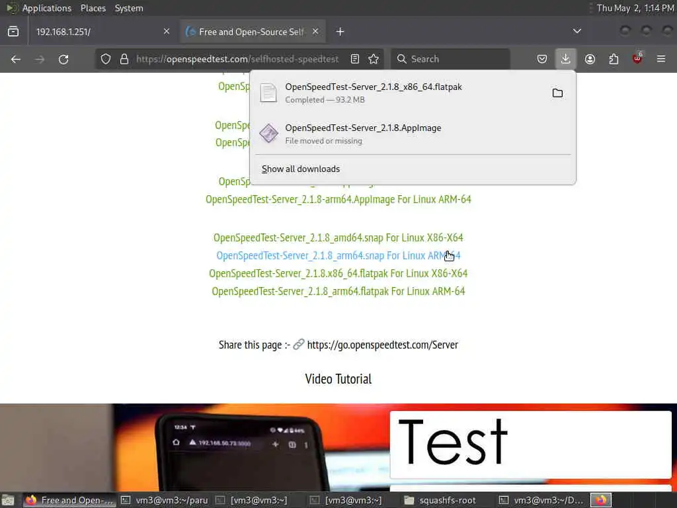This screenshot has width=677, height=508.
Task: Close the downloads panel via toolbar download icon
Action: click(x=566, y=59)
